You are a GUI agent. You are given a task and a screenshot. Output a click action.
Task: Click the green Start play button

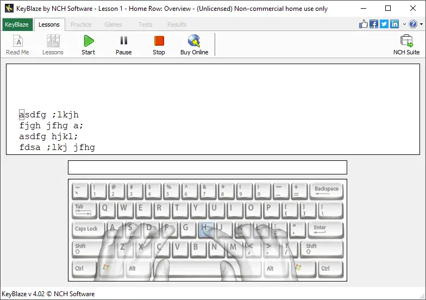(x=88, y=45)
